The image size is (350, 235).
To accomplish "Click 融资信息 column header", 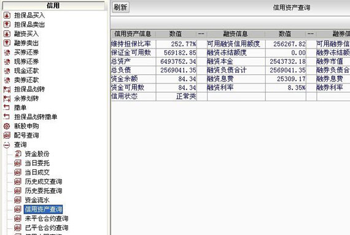I will [236, 34].
